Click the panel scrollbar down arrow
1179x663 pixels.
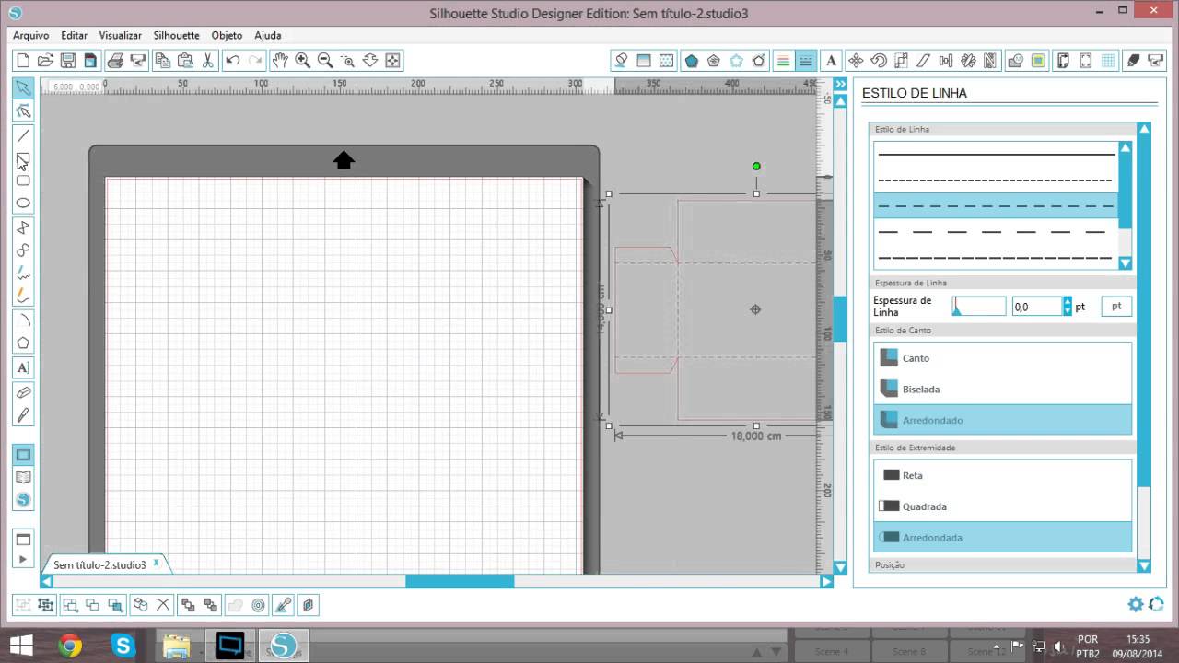tap(1144, 565)
